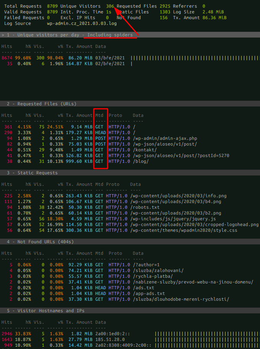Click the log source wp-admin.cz_2021.03.03.log
Viewport: 260px width, 349px height.
coord(82,24)
